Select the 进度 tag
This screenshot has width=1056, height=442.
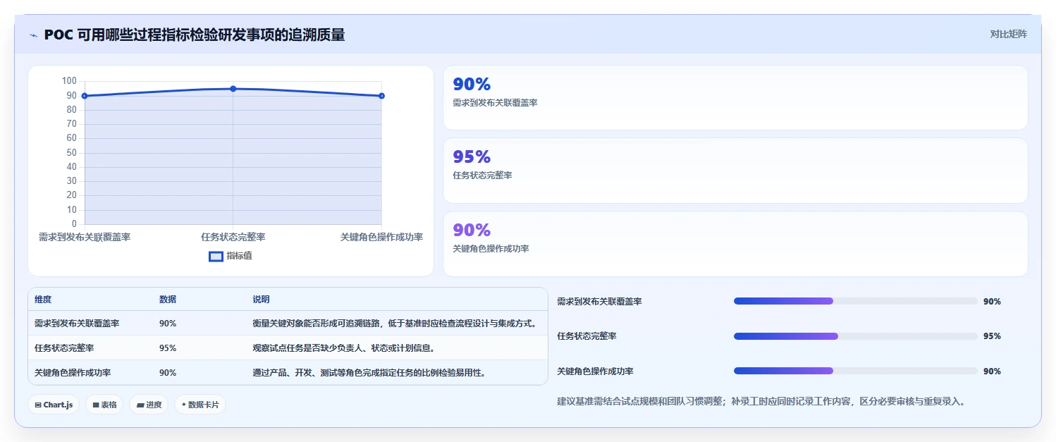(x=149, y=405)
